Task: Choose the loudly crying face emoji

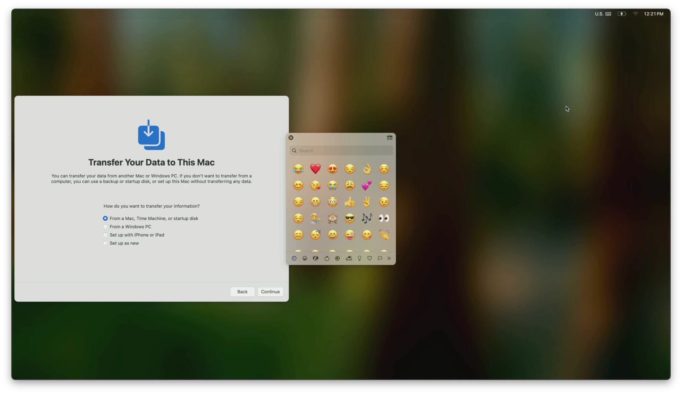Action: tap(332, 185)
